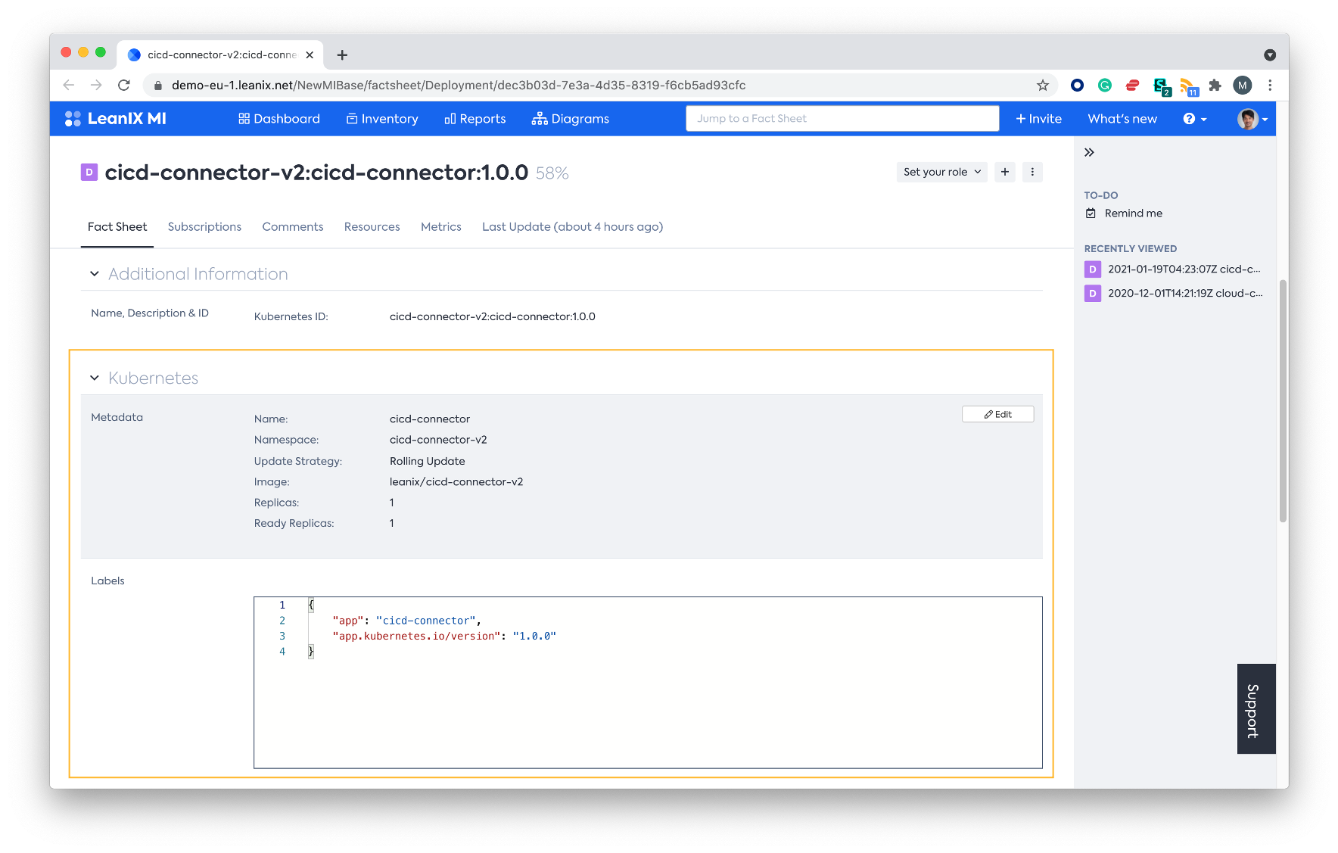This screenshot has width=1338, height=853.
Task: Open the browser extensions puzzle icon
Action: (1215, 86)
